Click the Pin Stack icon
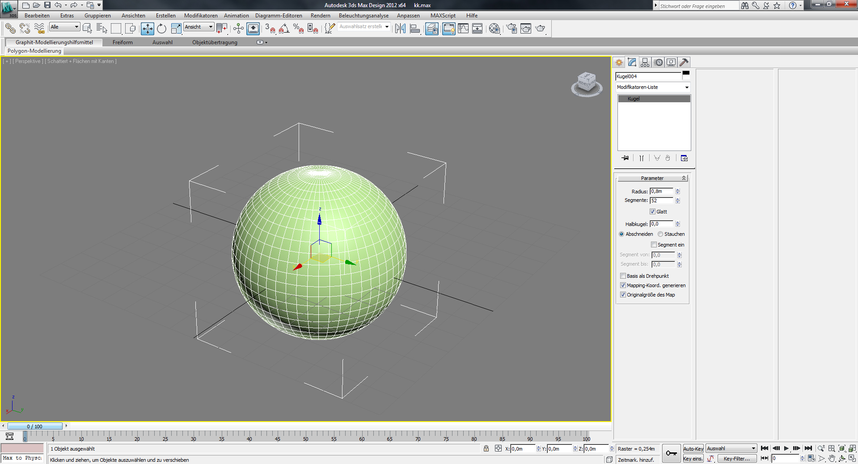The image size is (858, 464). (x=625, y=158)
